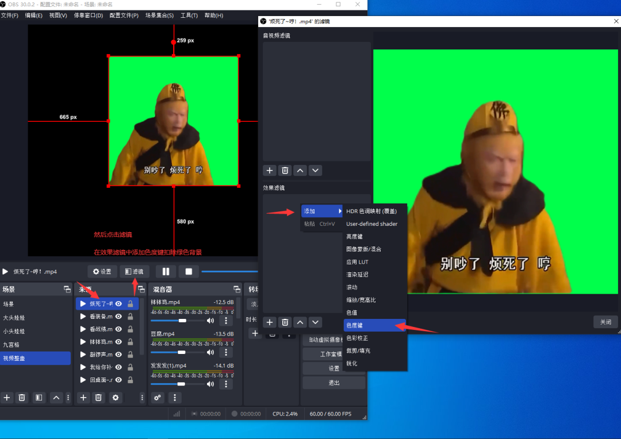Move selected scene up
Viewport: 621px width, 439px height.
tap(56, 398)
